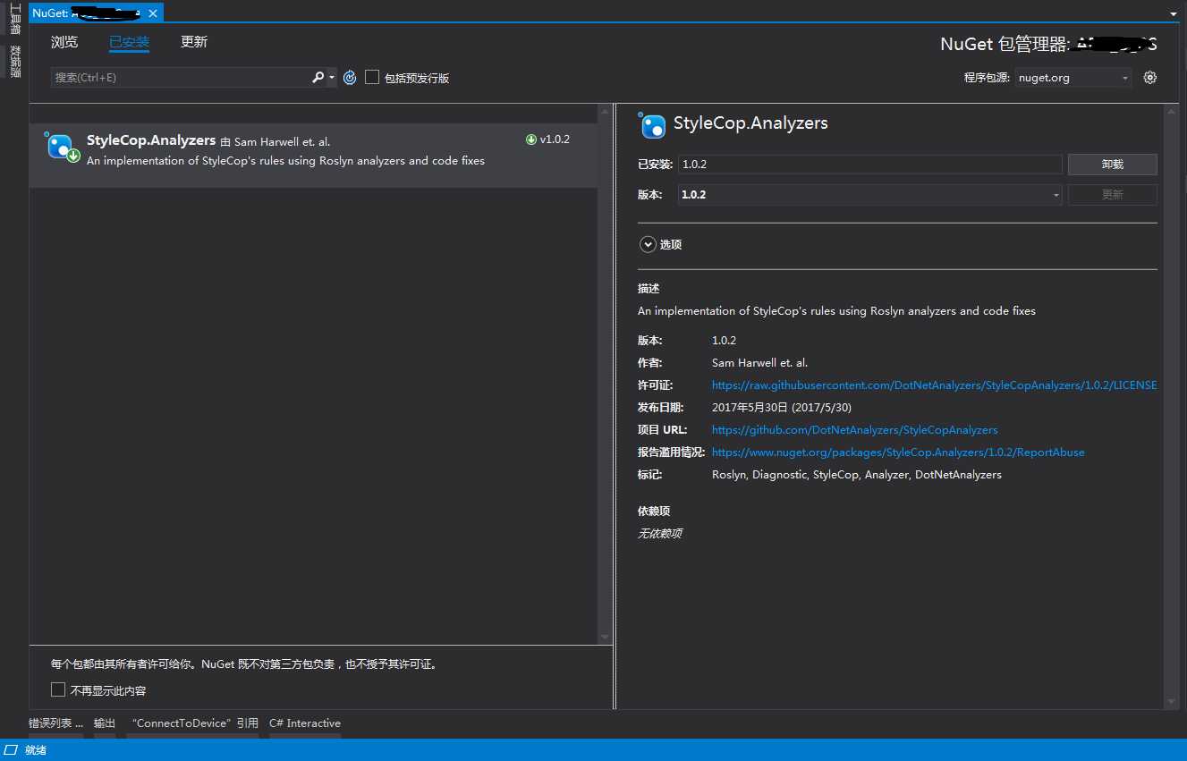Screen dimensions: 1187x761
Task: Focus the package search input field
Action: (181, 78)
